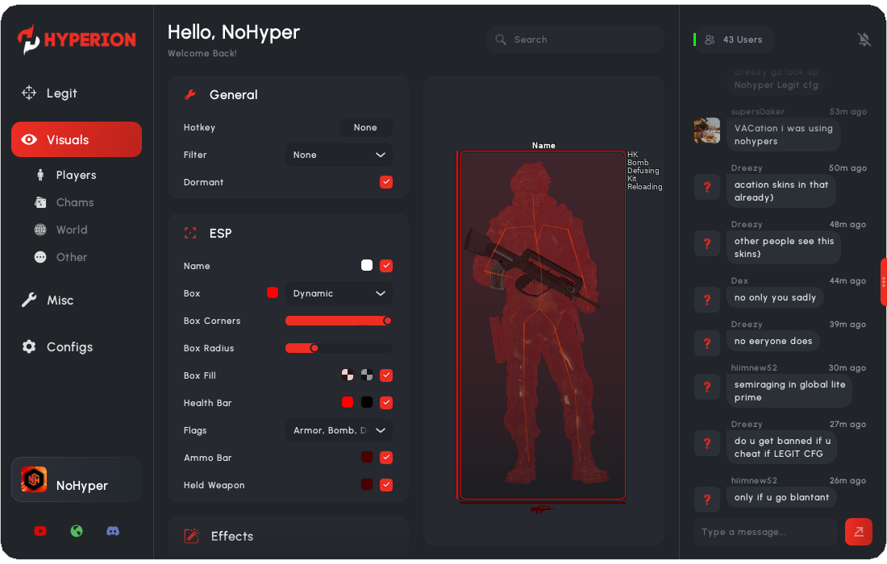Open the Filter dropdown
Viewport: 887px width, 564px height.
pyautogui.click(x=339, y=155)
